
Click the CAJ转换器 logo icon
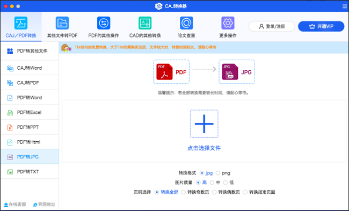[158, 6]
